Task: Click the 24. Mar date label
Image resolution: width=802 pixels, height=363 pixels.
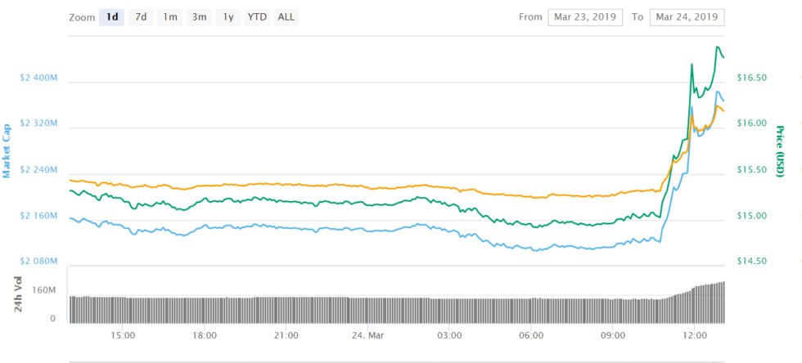Action: 367,335
